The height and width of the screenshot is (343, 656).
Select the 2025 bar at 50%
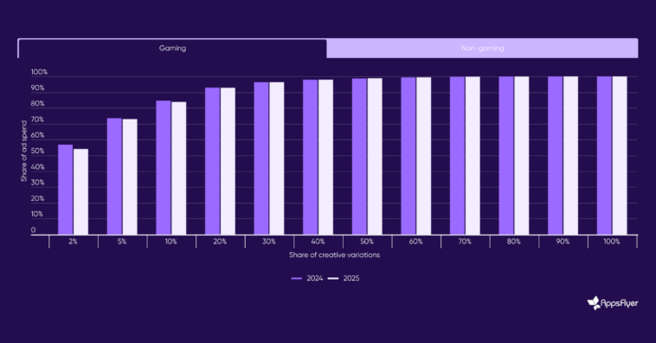point(375,157)
